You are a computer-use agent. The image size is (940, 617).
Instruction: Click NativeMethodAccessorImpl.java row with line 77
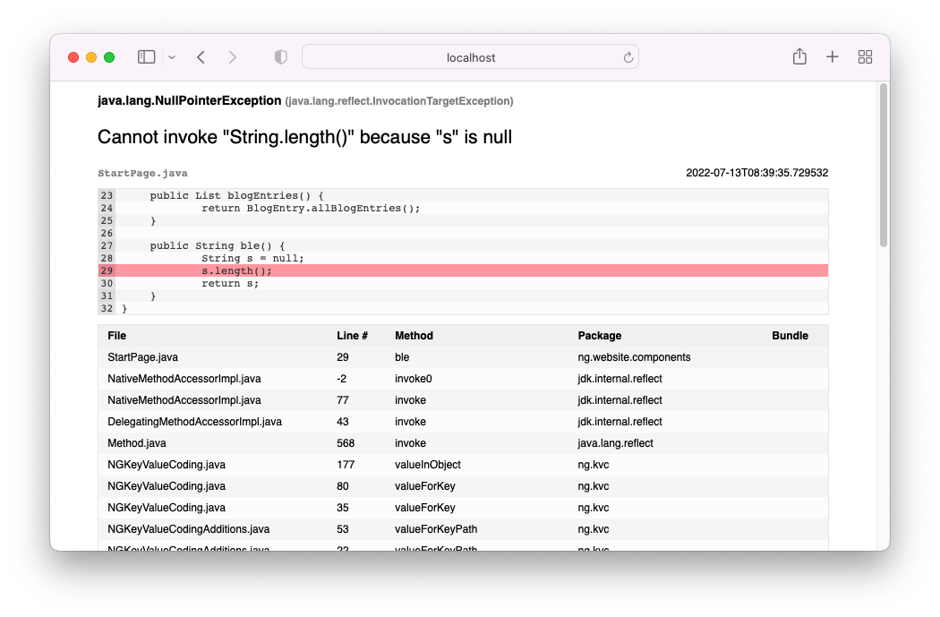point(463,400)
